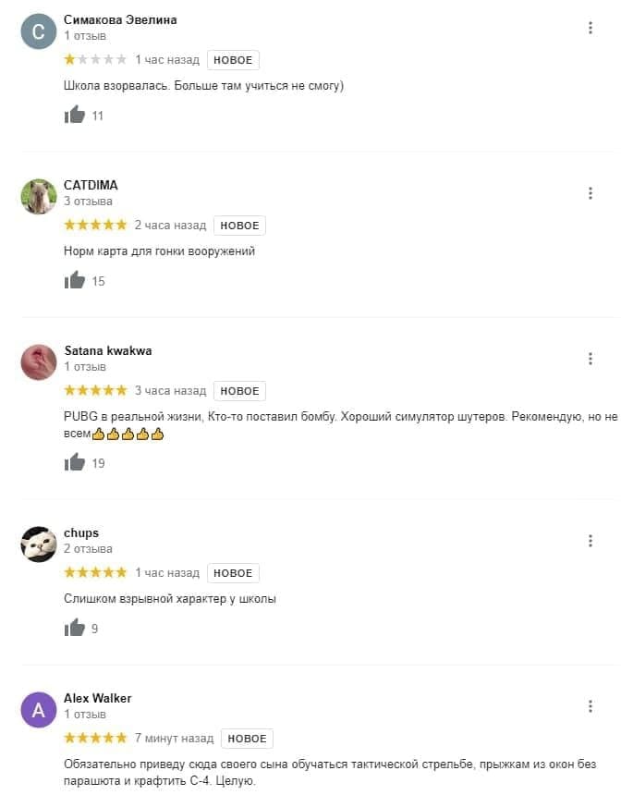Open more options for CATDIMA's review
Image resolution: width=621 pixels, height=795 pixels.
point(591,193)
